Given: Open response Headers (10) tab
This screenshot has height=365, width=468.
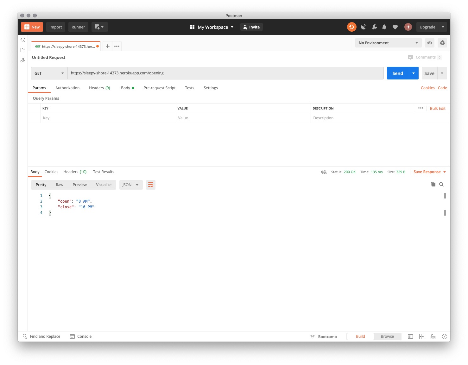Looking at the screenshot, I should pos(75,172).
